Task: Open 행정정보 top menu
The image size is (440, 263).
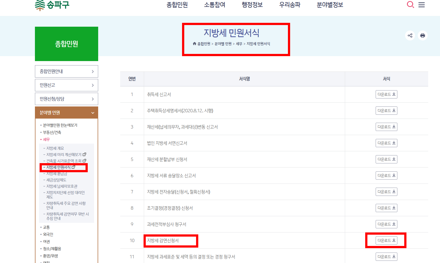Action: pyautogui.click(x=252, y=5)
